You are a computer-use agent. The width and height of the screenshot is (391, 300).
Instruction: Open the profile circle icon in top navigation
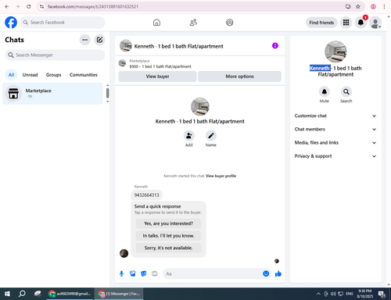[230, 23]
